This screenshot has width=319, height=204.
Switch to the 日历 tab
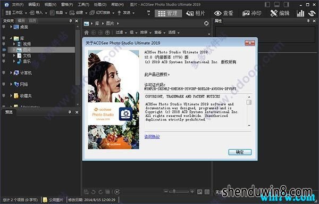click(32, 21)
